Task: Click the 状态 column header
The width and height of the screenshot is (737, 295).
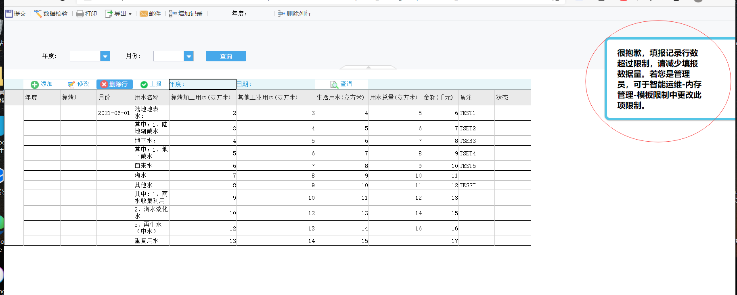Action: [x=513, y=97]
